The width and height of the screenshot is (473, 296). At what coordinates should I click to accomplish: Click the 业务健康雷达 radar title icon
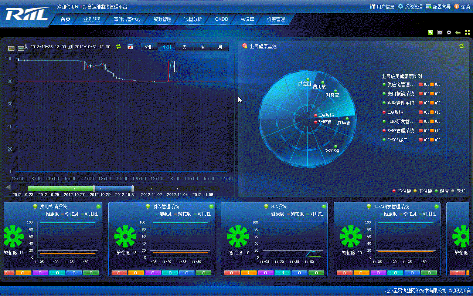(x=245, y=46)
